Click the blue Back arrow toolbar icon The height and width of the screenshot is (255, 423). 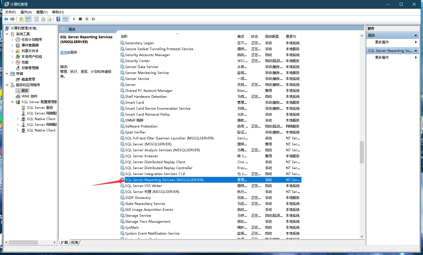click(6, 19)
